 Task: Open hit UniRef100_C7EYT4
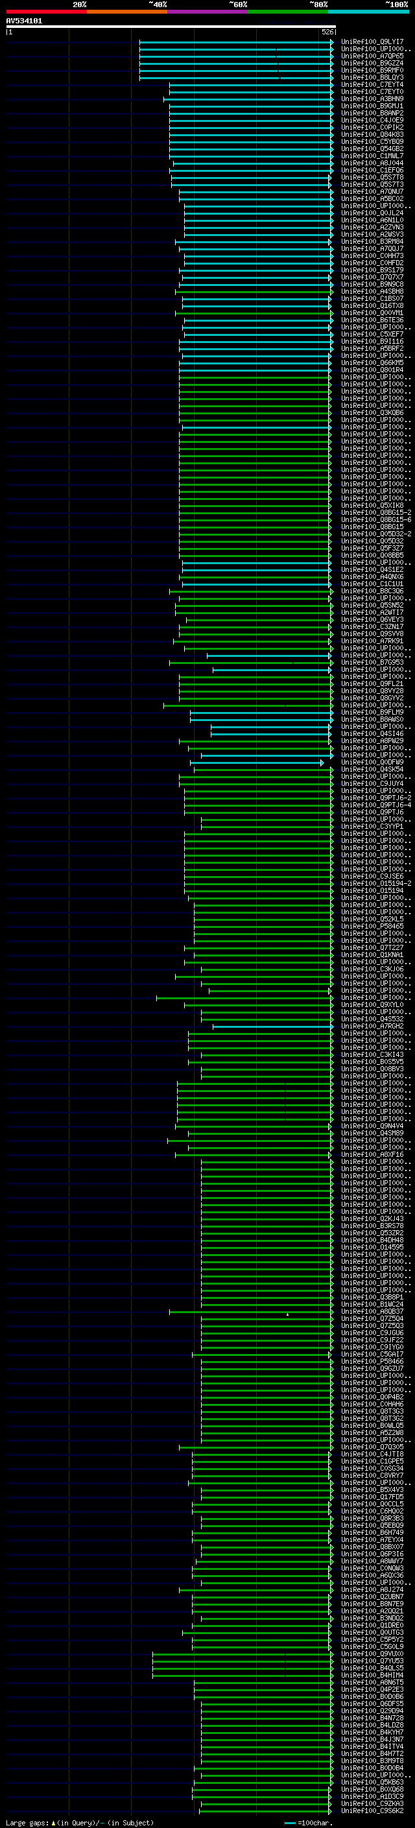tap(372, 85)
